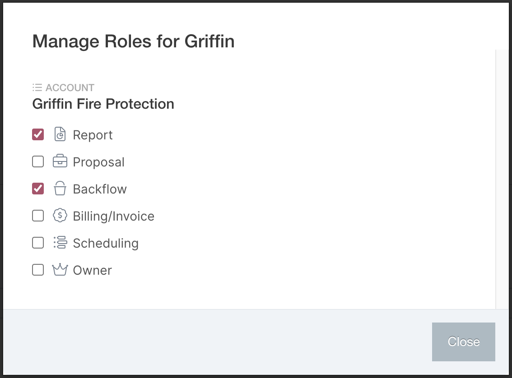Viewport: 512px width, 378px height.
Task: Click the Billing/Invoice label text
Action: [114, 216]
